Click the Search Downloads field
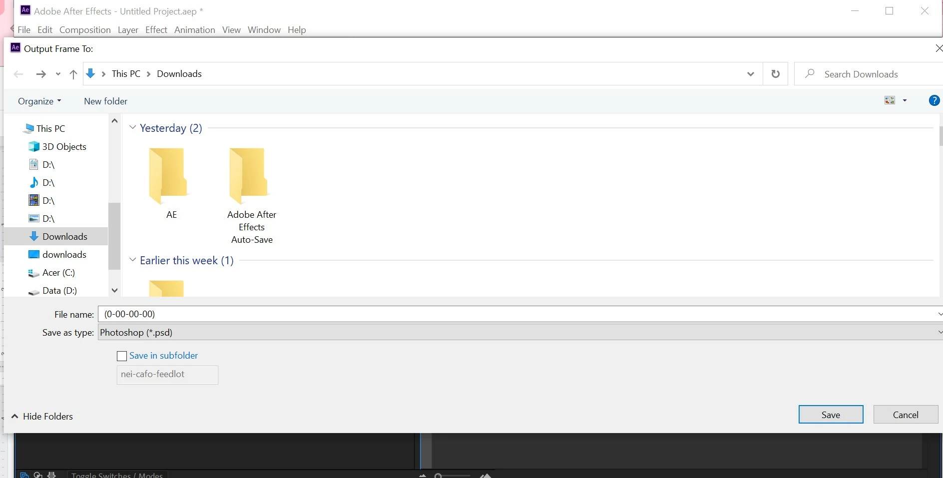Screen dimensions: 943x478 coord(868,74)
